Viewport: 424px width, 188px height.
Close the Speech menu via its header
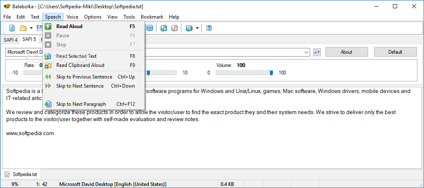pos(53,17)
